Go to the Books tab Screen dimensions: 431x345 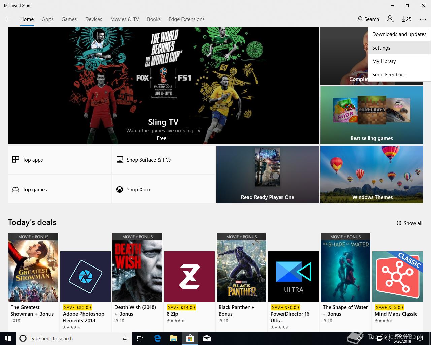pos(154,19)
